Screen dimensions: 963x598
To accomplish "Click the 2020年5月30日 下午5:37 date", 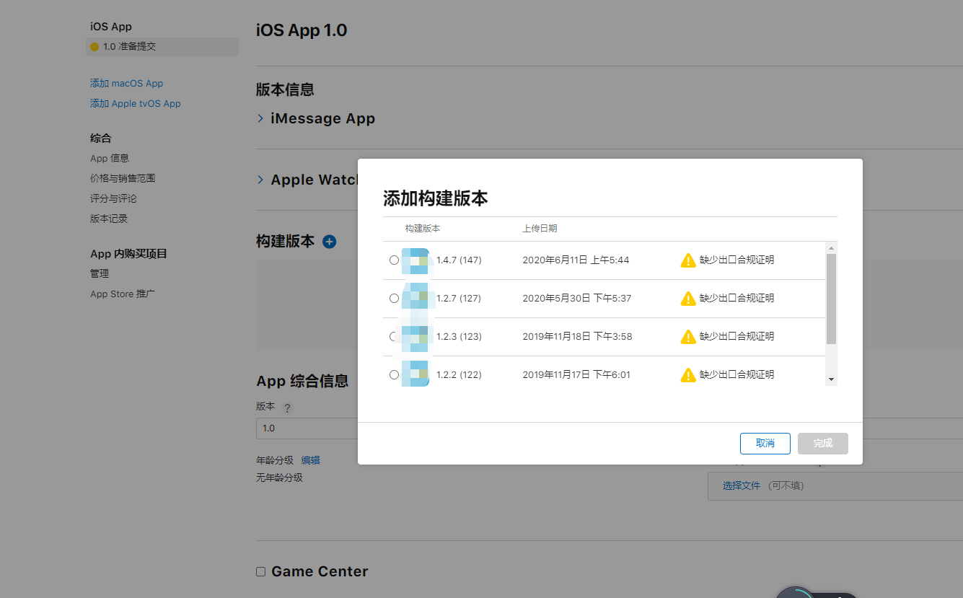I will (x=577, y=298).
